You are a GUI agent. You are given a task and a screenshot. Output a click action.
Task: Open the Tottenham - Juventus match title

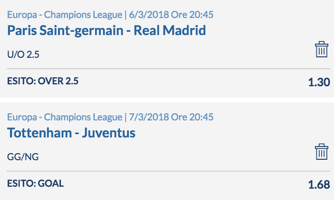click(x=71, y=133)
